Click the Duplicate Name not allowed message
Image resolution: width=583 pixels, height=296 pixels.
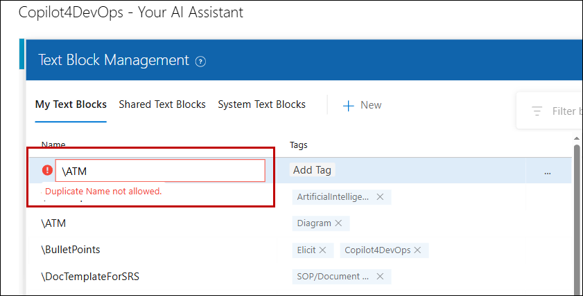coord(103,192)
